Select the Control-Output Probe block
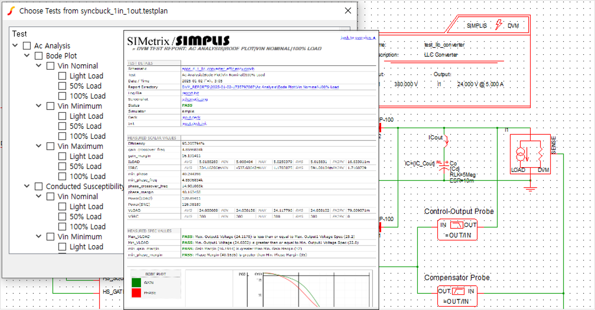Image resolution: width=595 pixels, height=310 pixels. pyautogui.click(x=457, y=230)
